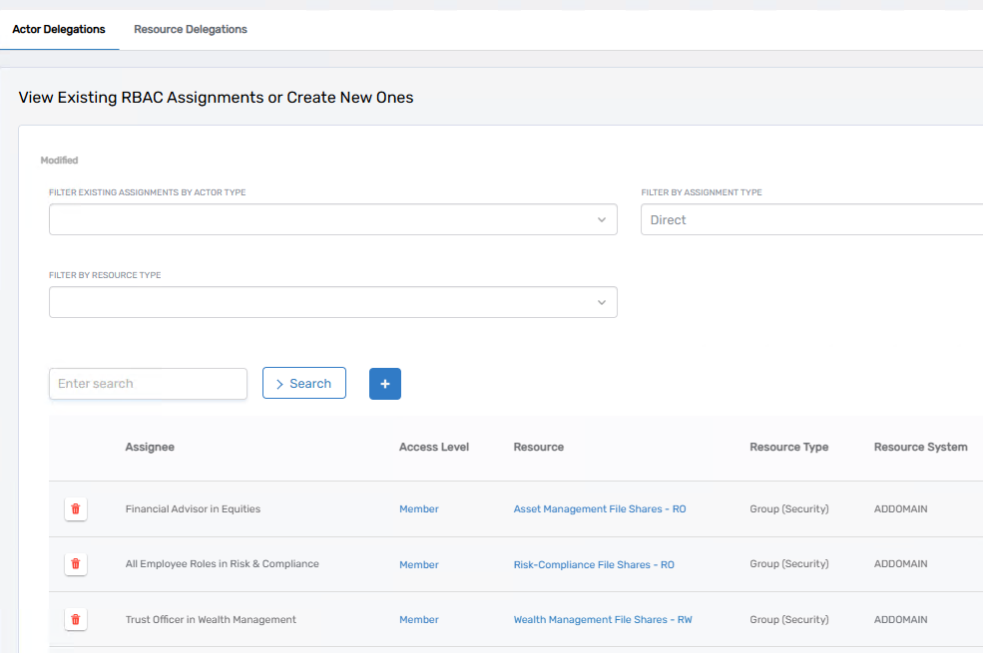Sort by the Resource Type column header
This screenshot has height=653, width=983.
coord(788,447)
